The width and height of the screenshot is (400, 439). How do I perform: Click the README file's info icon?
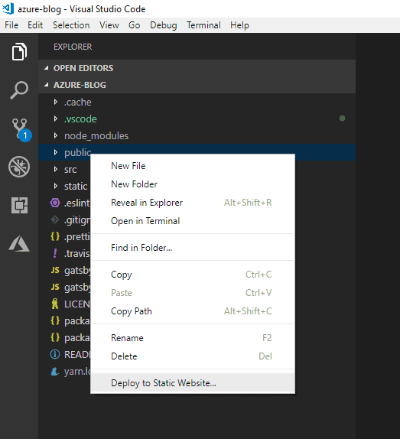55,354
